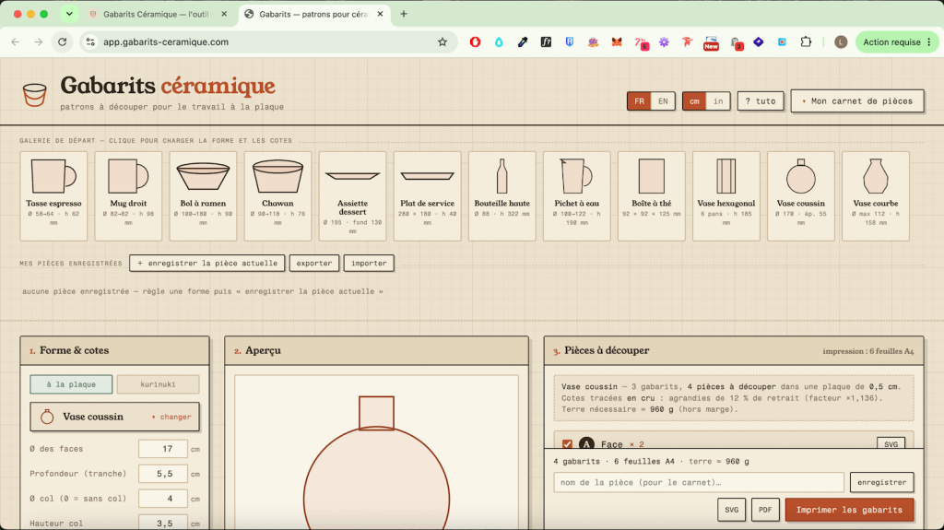The height and width of the screenshot is (530, 944).
Task: Open the red Opera-style extension icon
Action: click(x=475, y=42)
